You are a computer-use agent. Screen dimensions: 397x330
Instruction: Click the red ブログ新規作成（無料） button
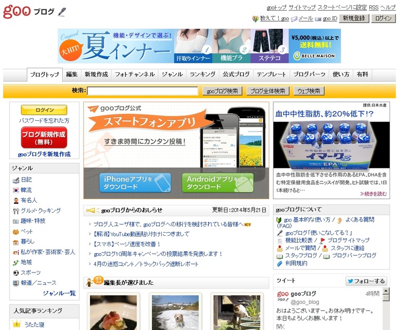tap(44, 137)
